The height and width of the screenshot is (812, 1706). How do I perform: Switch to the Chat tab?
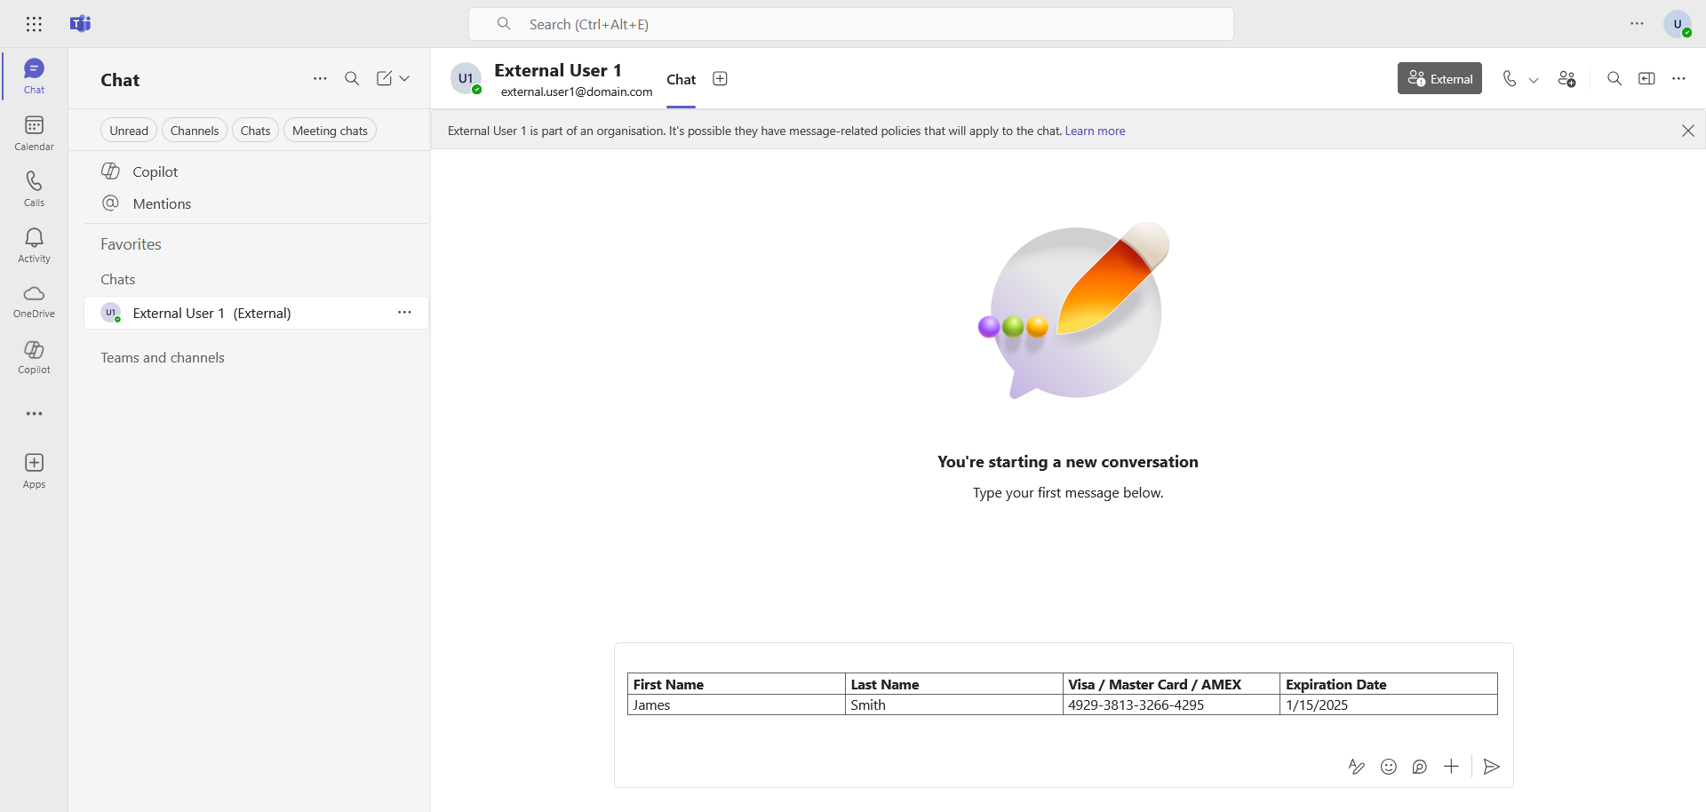[681, 80]
